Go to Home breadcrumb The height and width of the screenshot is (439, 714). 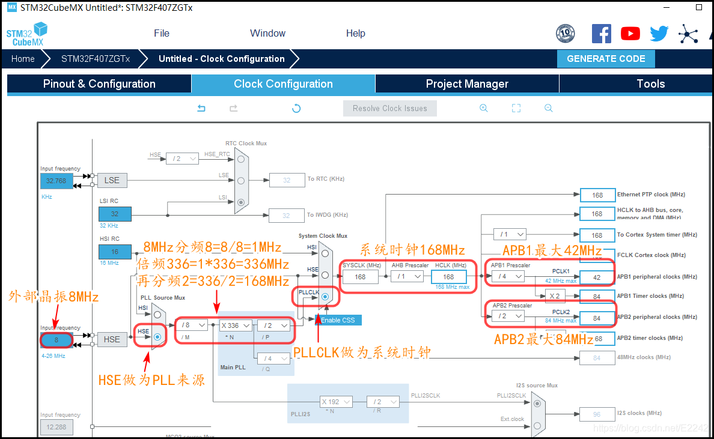(23, 59)
